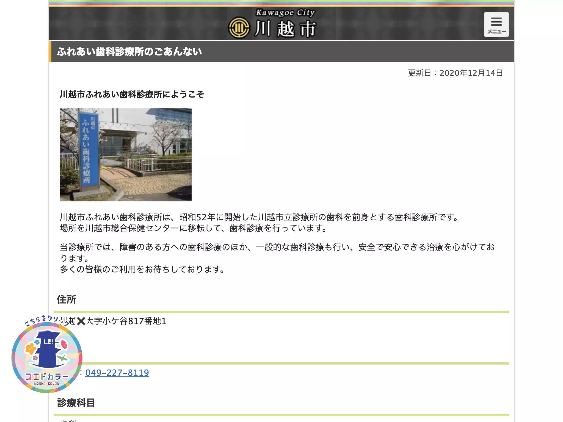
Task: Click the line mentioning 川越市総合保健センター
Action: pyautogui.click(x=194, y=228)
